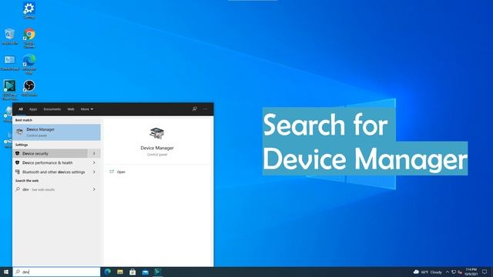Switch to the Web search tab
This screenshot has height=277, width=493.
coord(71,109)
